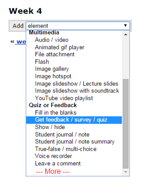Choose Student journal / note summary
This screenshot has width=143, height=189.
click(x=74, y=142)
